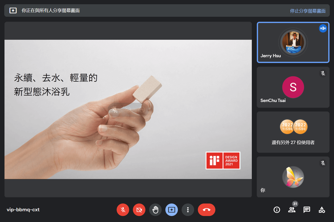Click the muted mic icon on your tile
The width and height of the screenshot is (334, 222).
[x=323, y=163]
